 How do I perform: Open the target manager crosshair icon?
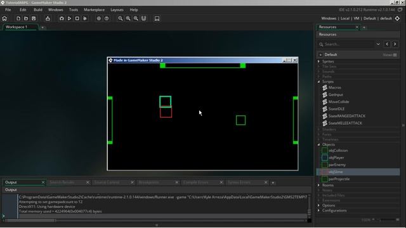[x=397, y=18]
